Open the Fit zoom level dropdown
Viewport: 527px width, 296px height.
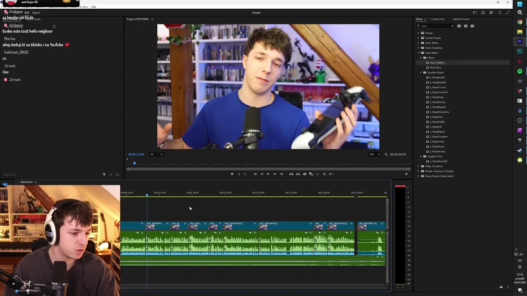tap(156, 154)
